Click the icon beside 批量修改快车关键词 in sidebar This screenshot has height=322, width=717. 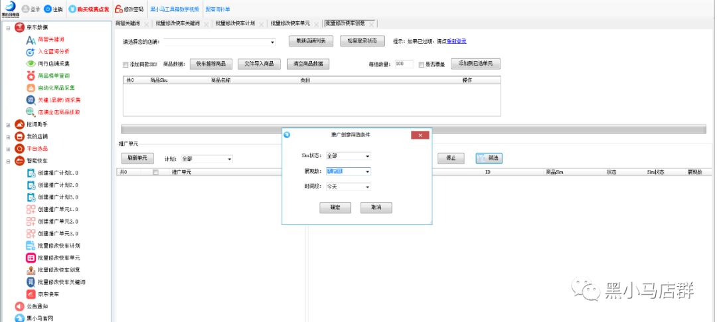[x=31, y=282]
